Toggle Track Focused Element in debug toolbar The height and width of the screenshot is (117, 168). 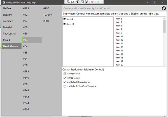point(87,2)
